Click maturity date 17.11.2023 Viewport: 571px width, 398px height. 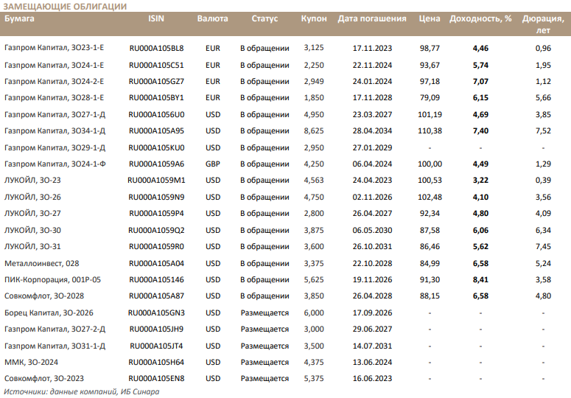point(372,49)
